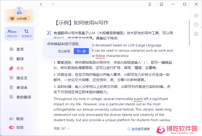Go forward using the right chevron arrow
This screenshot has width=202, height=136.
click(x=53, y=4)
